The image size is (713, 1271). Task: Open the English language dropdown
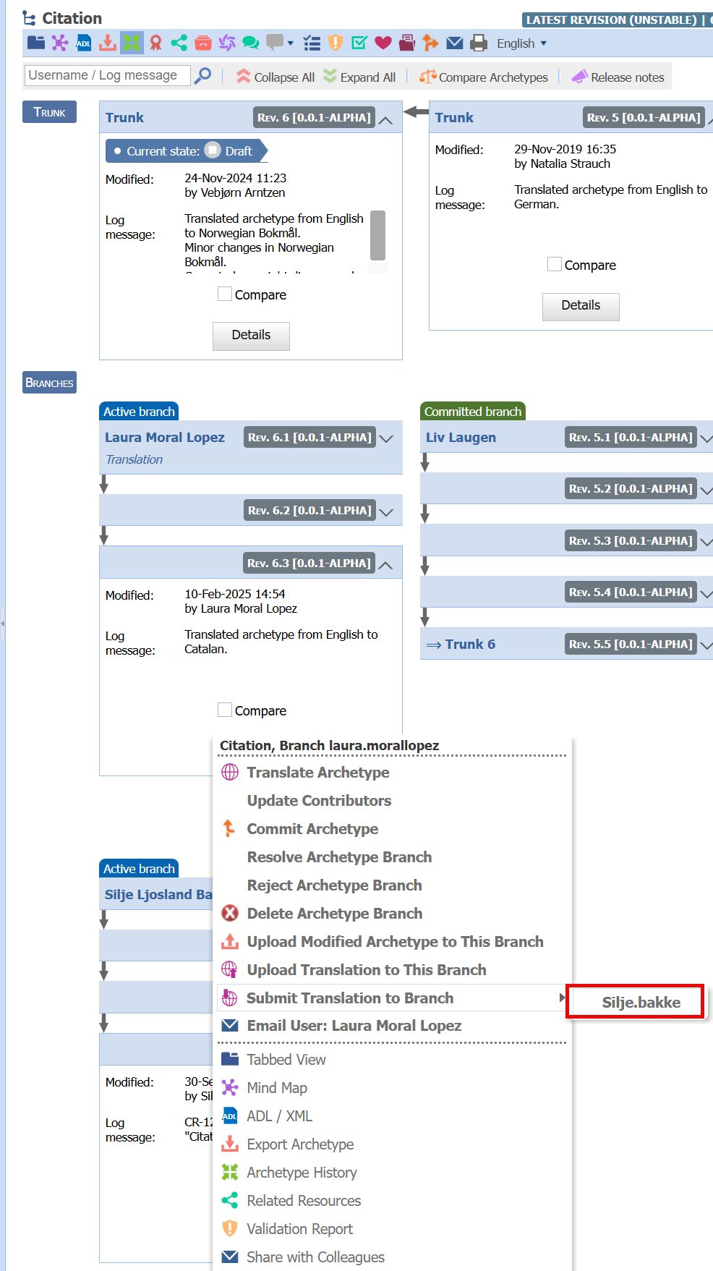[521, 43]
